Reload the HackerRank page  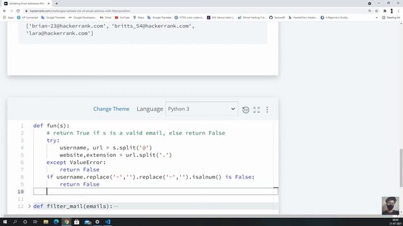pyautogui.click(x=18, y=11)
